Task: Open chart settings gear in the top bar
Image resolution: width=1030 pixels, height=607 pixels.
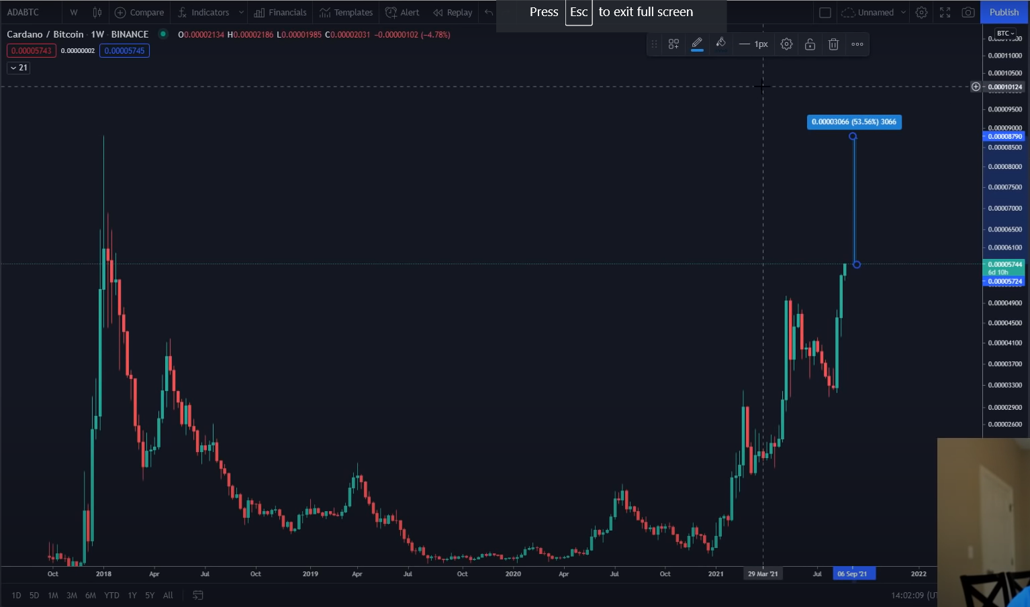Action: click(x=922, y=12)
